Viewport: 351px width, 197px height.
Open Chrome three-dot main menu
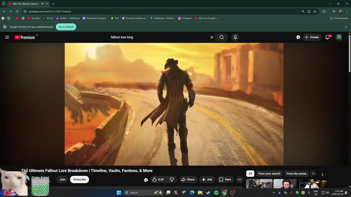346,11
